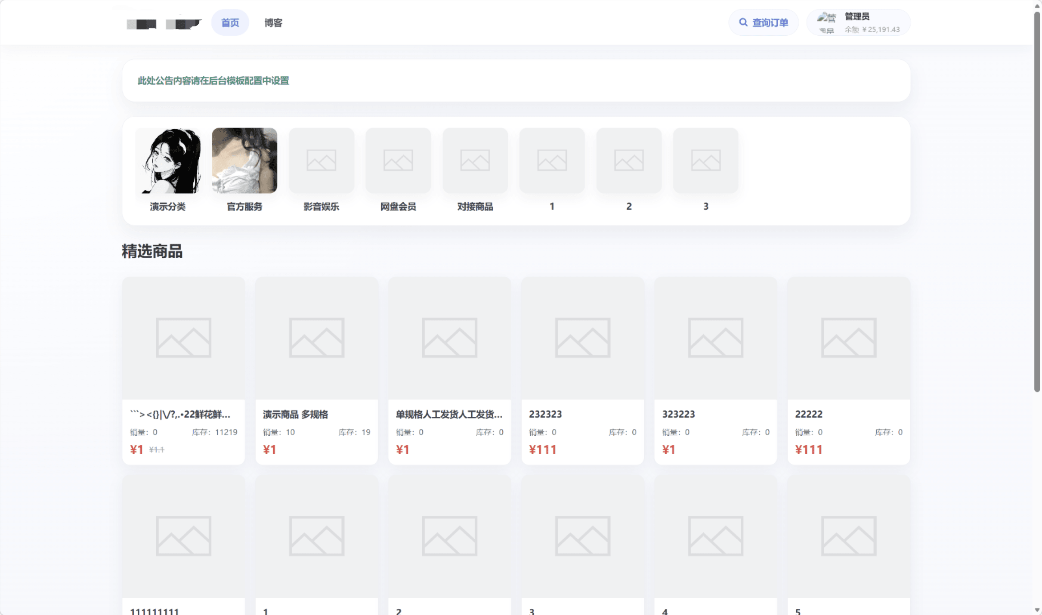Click the ¥111 price under 22222
The width and height of the screenshot is (1042, 615).
809,450
